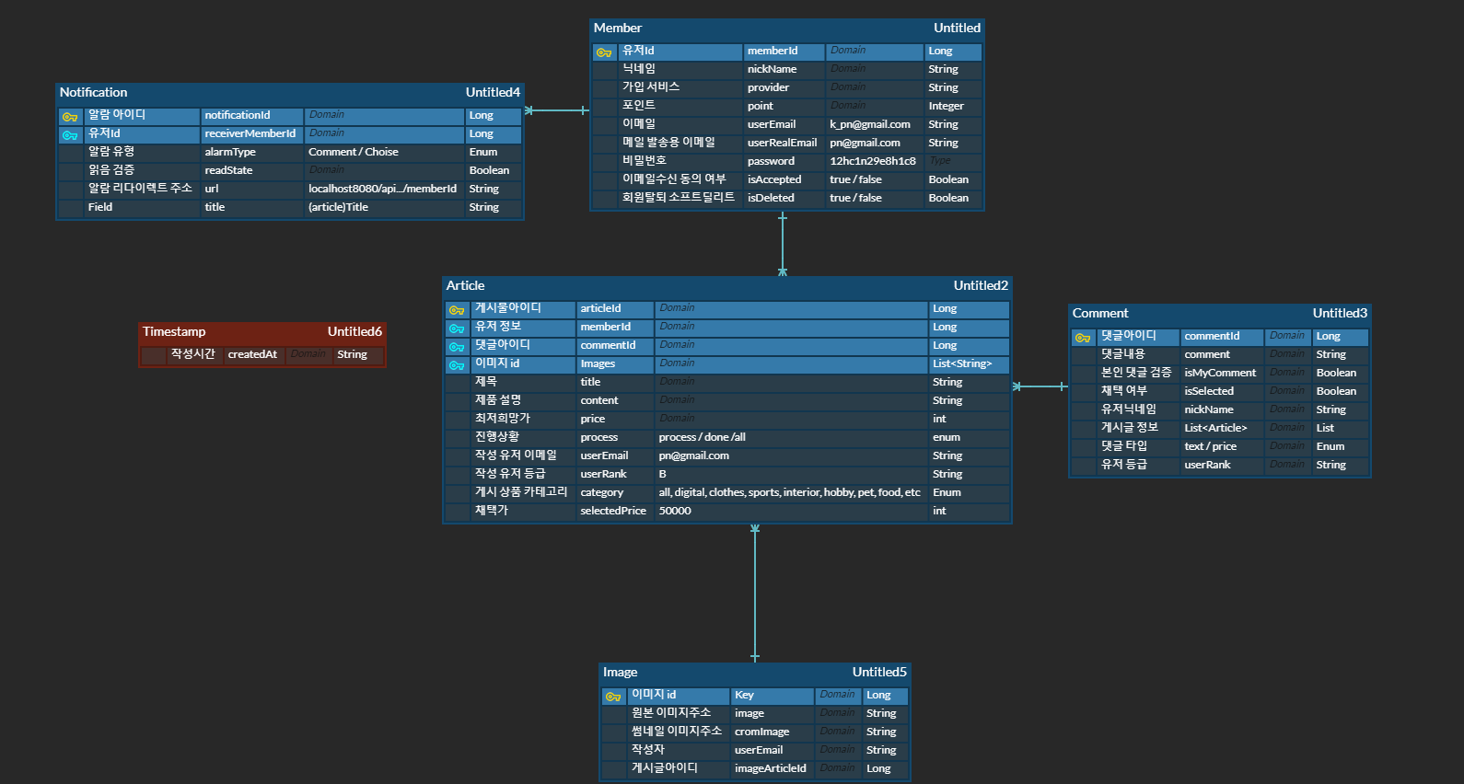This screenshot has height=784, width=1464.
Task: Select the Member table title
Action: (x=618, y=29)
